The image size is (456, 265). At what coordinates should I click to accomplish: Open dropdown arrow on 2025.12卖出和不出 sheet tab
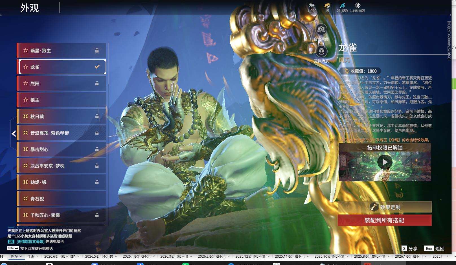[x=268, y=257]
